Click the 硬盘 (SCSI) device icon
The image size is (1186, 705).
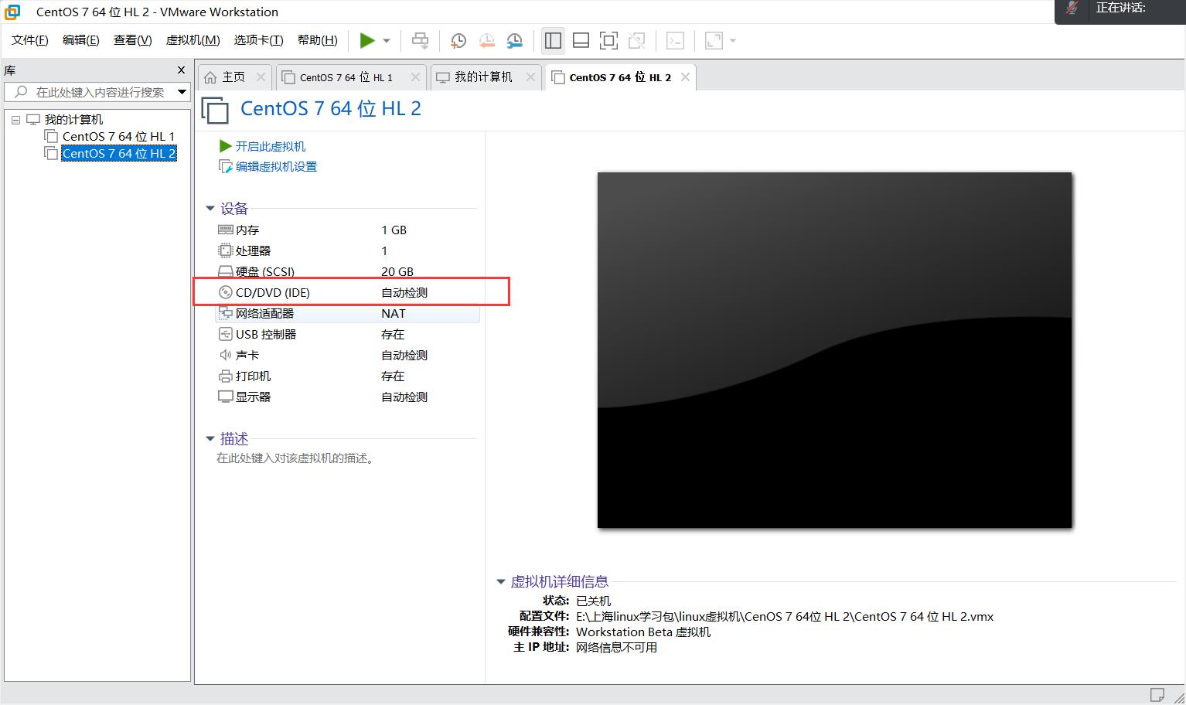(x=226, y=271)
